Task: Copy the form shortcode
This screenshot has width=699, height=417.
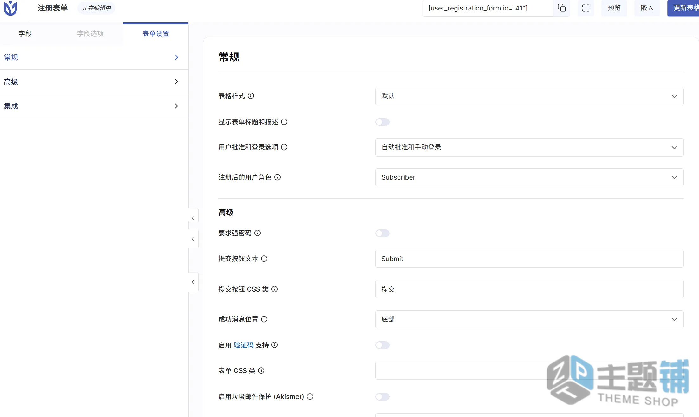Action: (561, 8)
